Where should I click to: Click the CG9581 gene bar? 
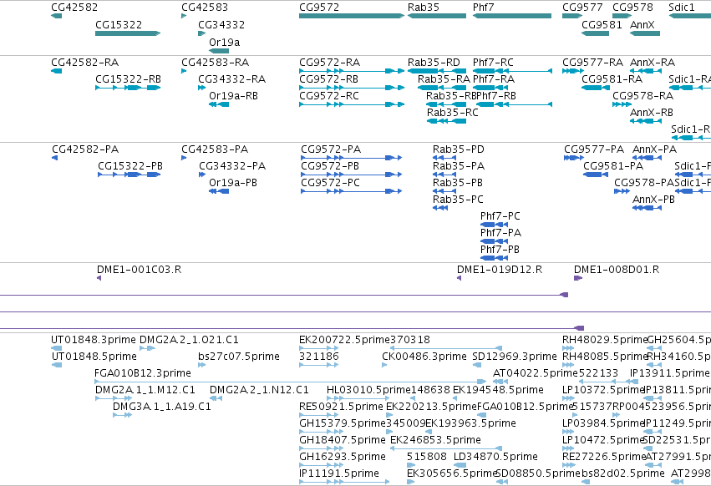pos(596,33)
